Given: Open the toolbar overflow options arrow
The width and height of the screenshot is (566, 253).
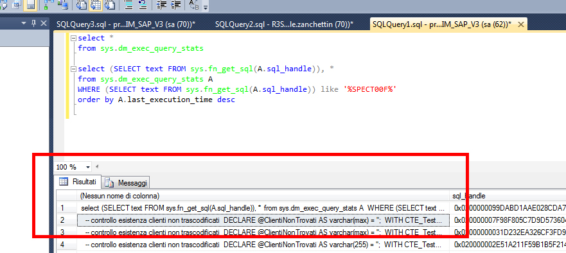Looking at the screenshot, I should tap(206, 6).
